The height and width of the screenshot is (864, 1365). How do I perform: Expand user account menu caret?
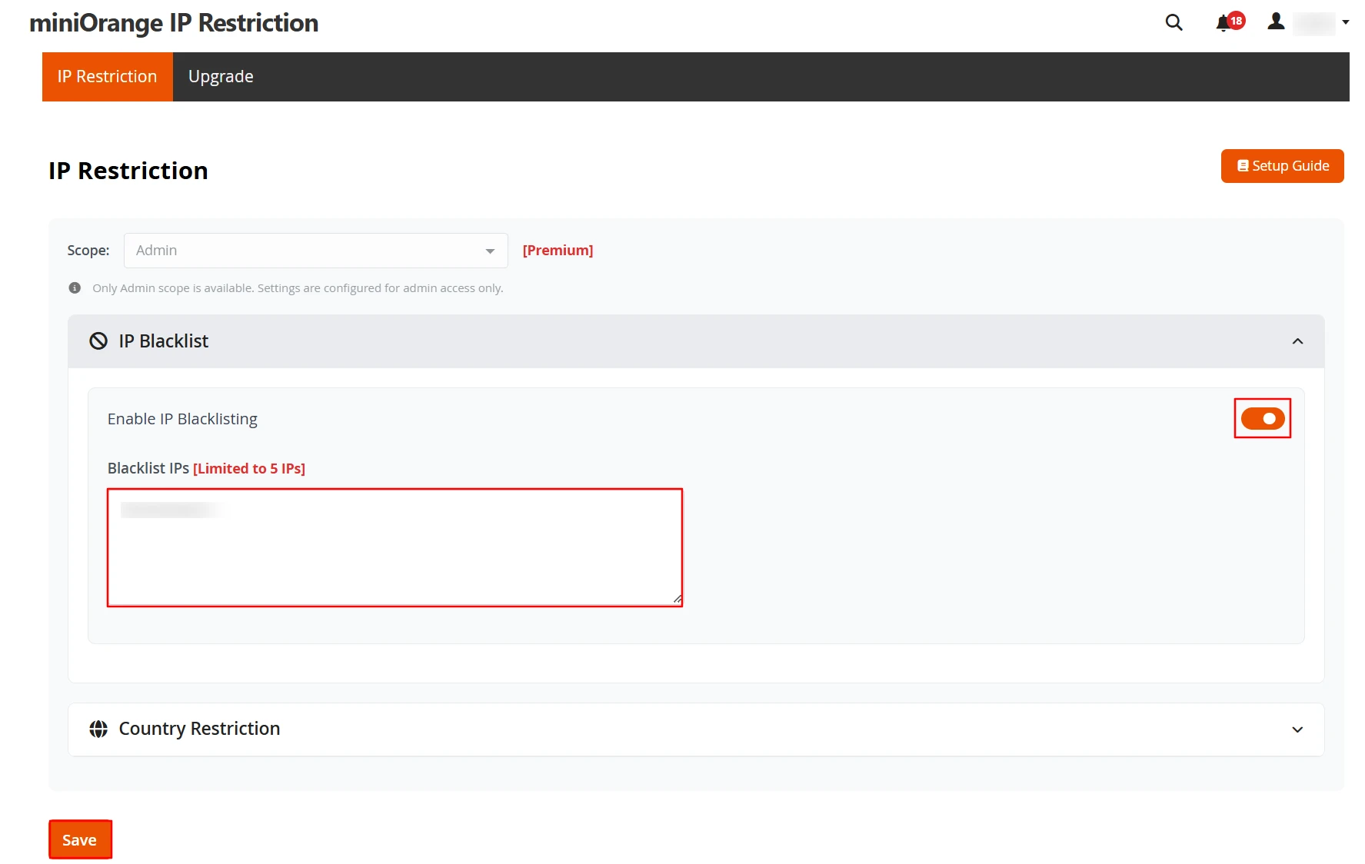pos(1345,22)
